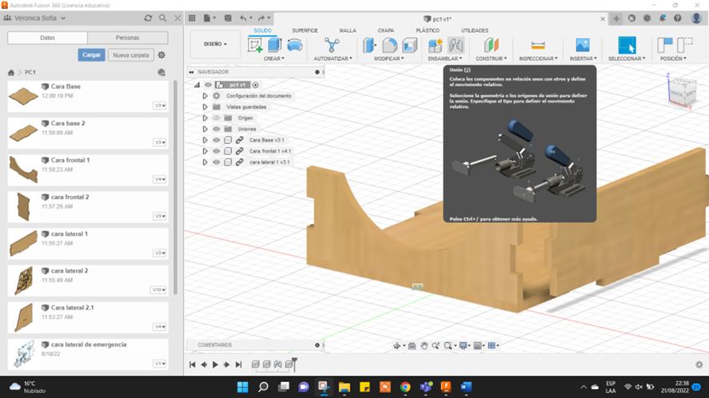709x398 pixels.
Task: Click the Windows Start button
Action: 242,387
